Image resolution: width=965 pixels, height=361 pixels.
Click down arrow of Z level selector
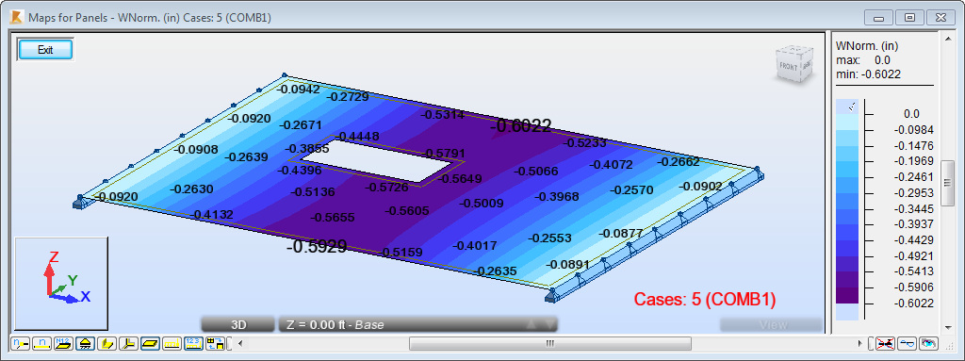point(549,324)
